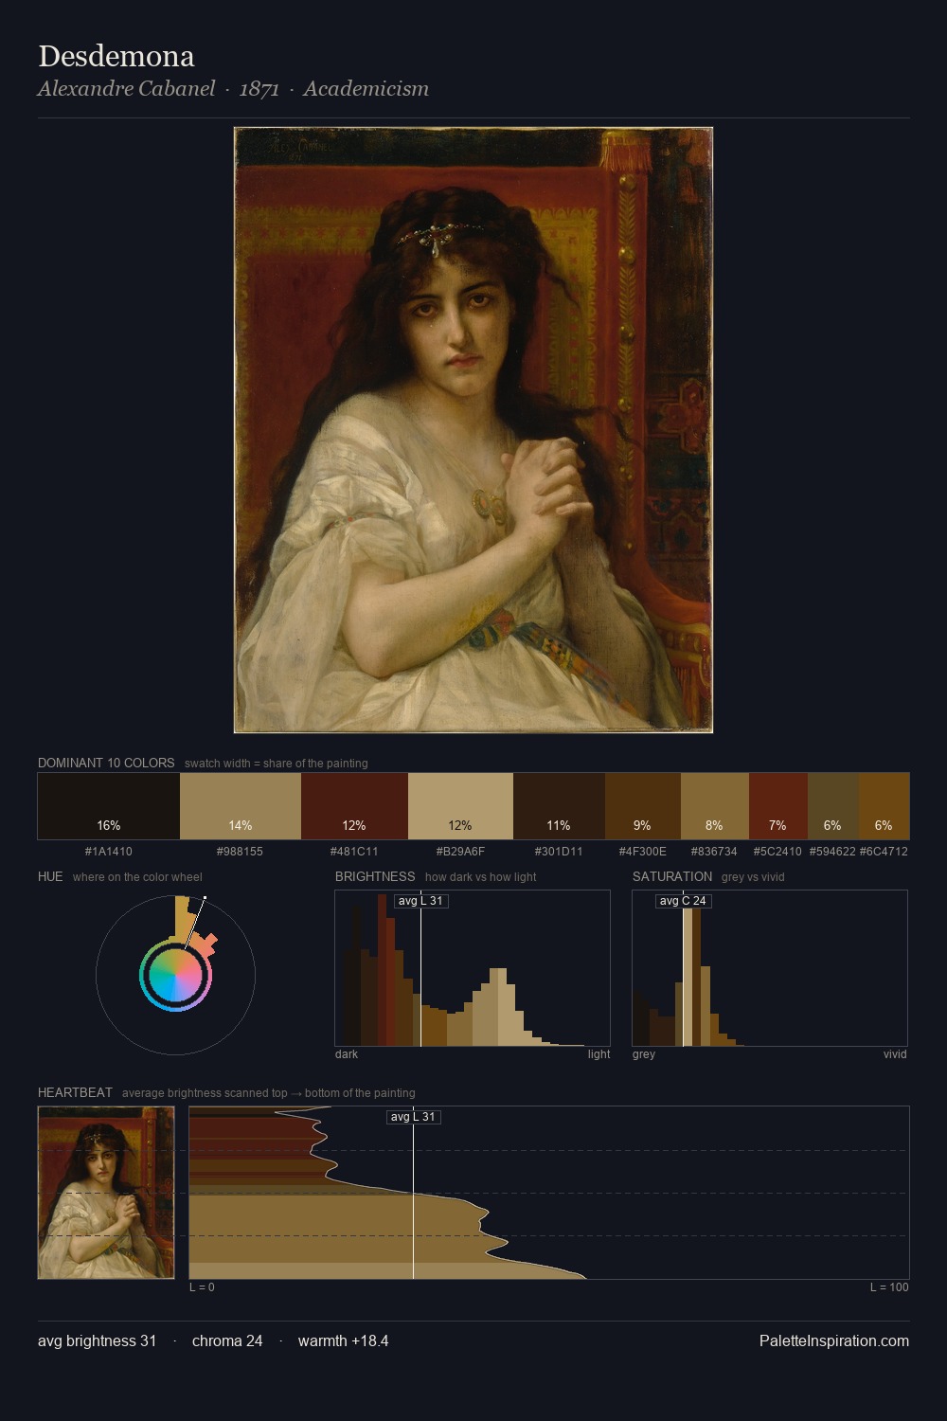Click the hex code label #6C4712

pos(884,852)
